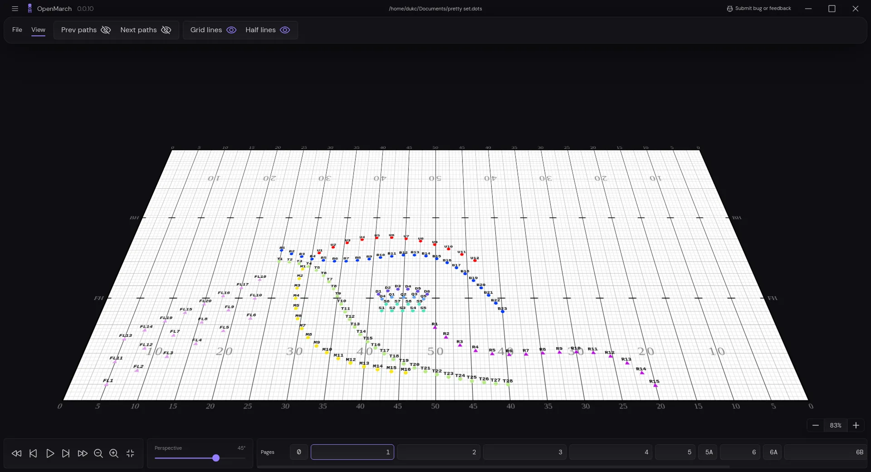Show Prev paths visibility

point(106,30)
